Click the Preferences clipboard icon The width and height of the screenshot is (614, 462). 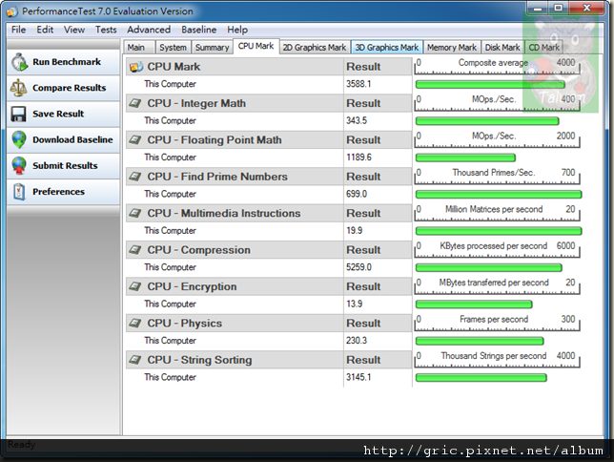(19, 192)
